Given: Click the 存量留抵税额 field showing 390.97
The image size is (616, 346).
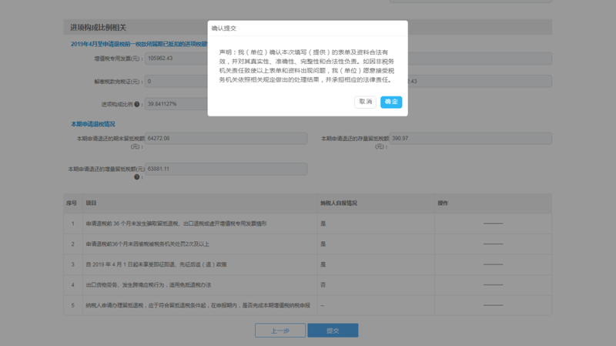Looking at the screenshot, I should 470,139.
